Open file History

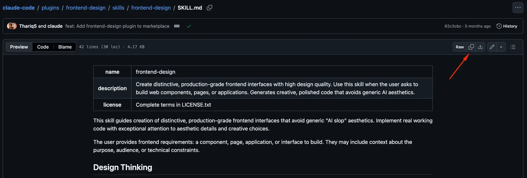[x=507, y=26]
